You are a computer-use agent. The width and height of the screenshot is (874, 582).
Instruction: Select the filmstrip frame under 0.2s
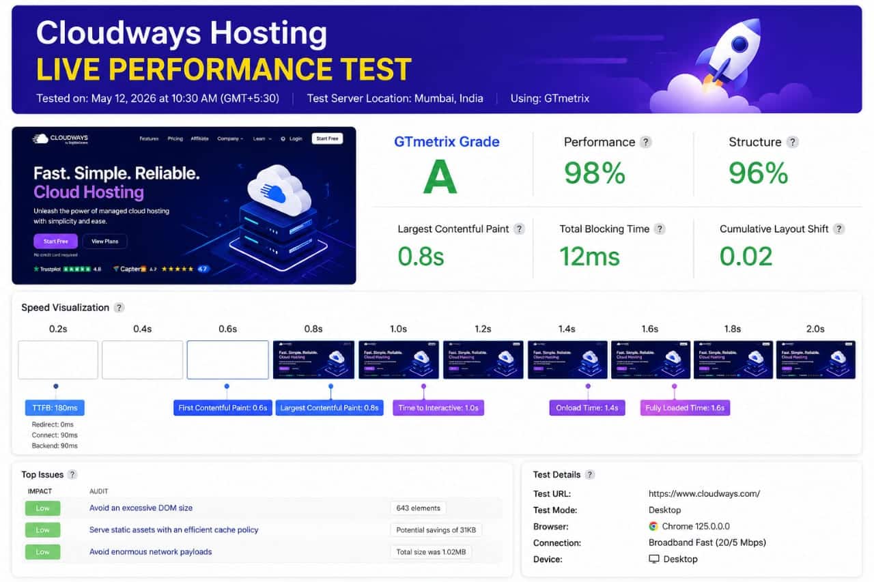pos(58,360)
